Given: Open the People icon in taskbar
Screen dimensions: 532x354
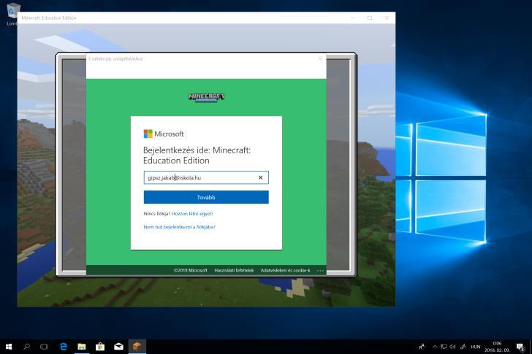Looking at the screenshot, I should point(422,347).
